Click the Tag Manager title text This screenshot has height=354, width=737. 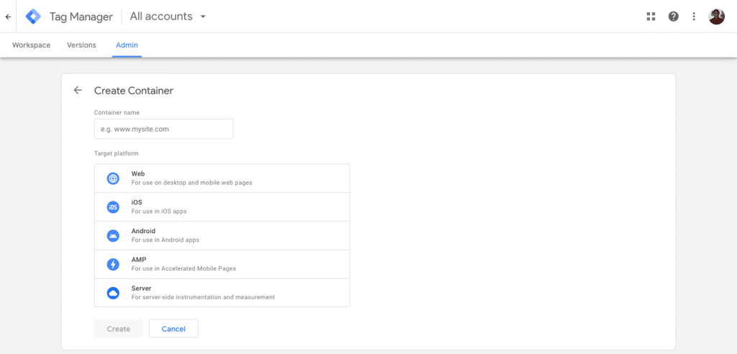tap(81, 17)
